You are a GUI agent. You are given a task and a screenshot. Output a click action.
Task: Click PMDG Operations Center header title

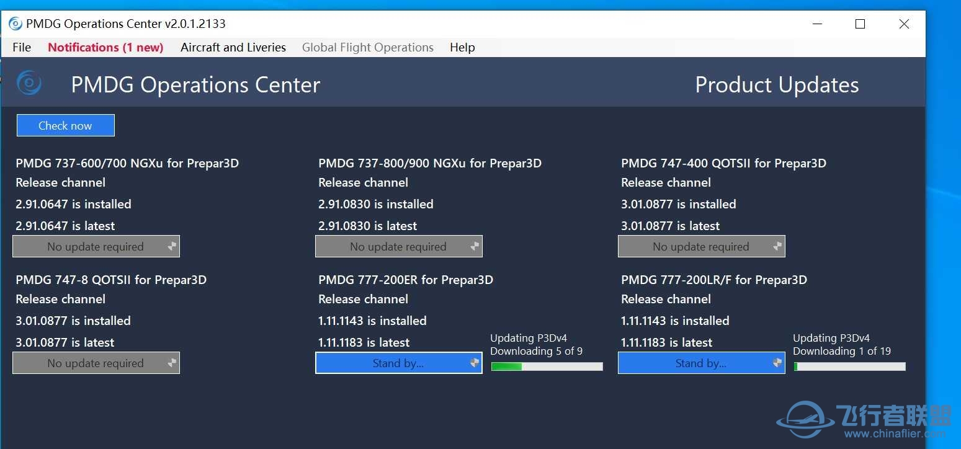tap(195, 84)
